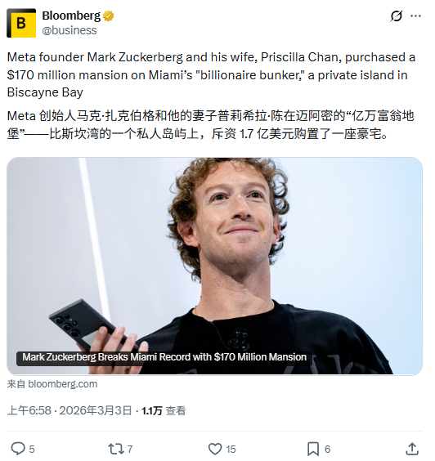Click the share upload-arrow icon

[x=412, y=449]
